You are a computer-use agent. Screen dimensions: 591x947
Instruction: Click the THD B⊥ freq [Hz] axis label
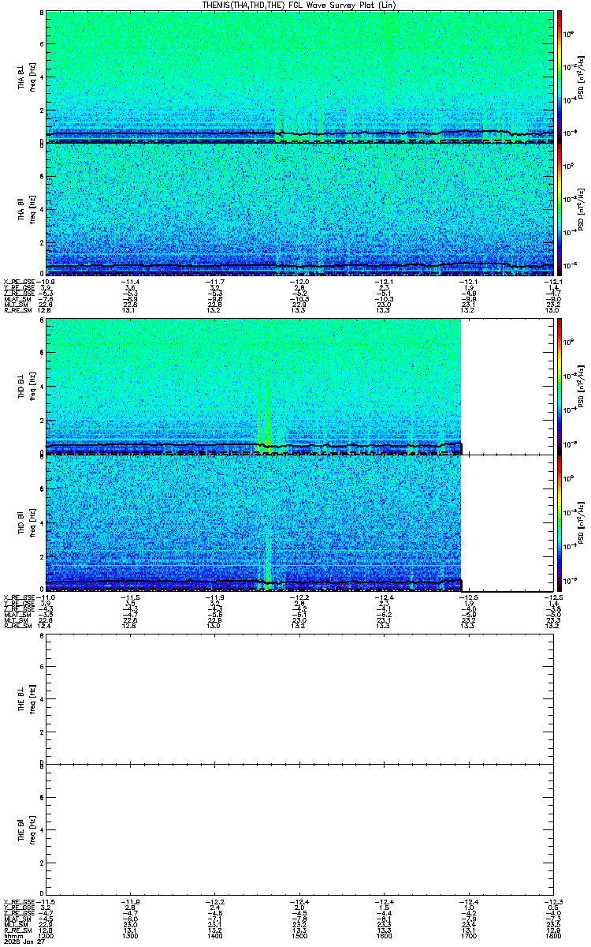(32, 387)
